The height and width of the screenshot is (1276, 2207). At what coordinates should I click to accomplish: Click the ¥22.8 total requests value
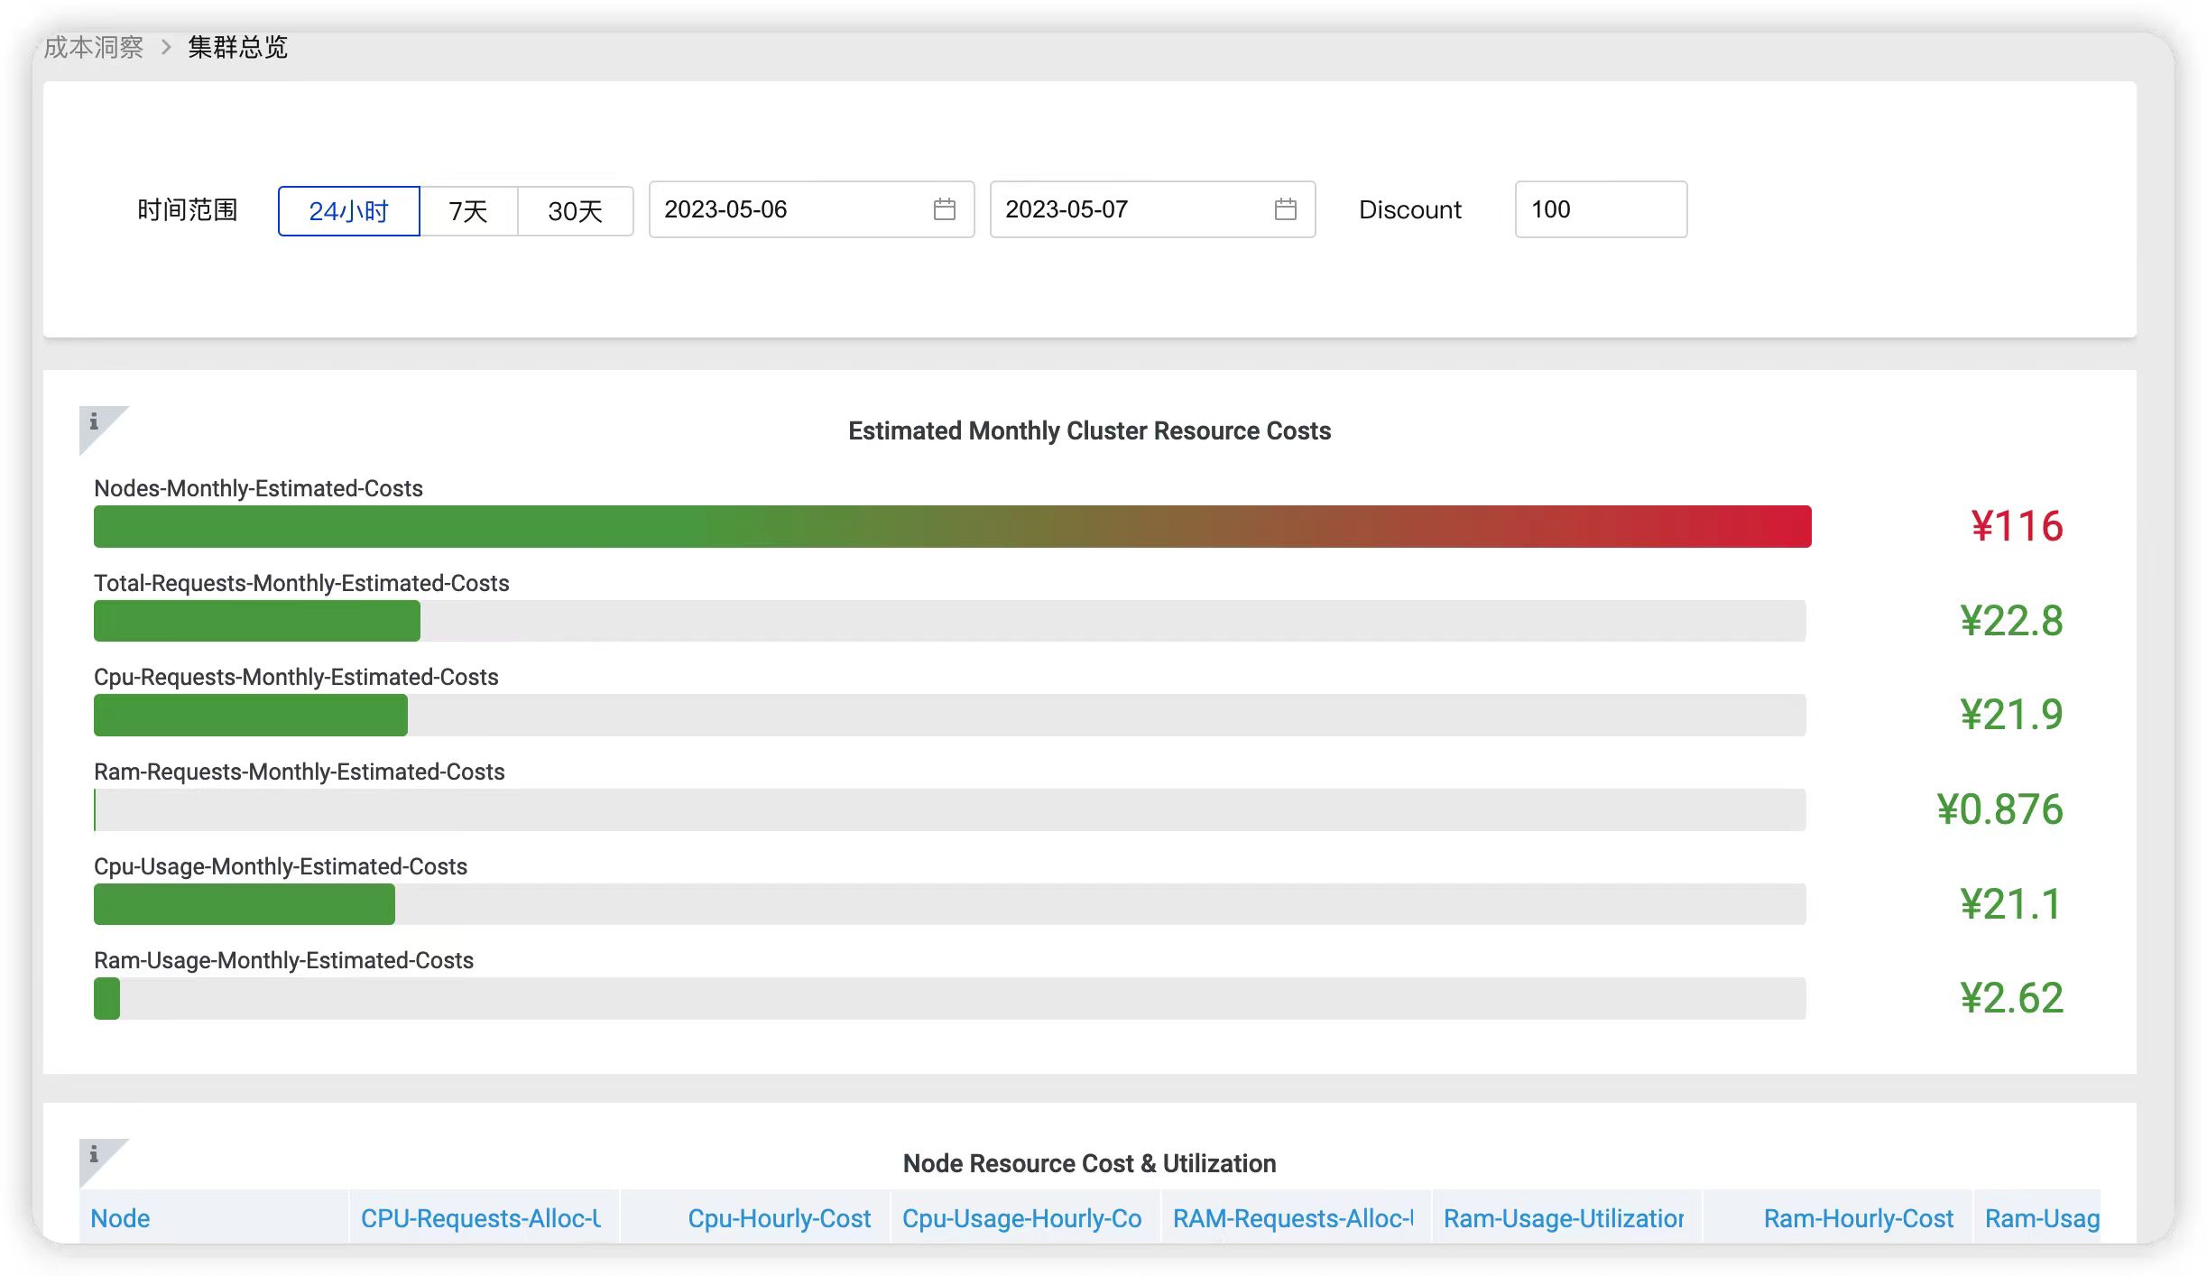pos(2011,621)
